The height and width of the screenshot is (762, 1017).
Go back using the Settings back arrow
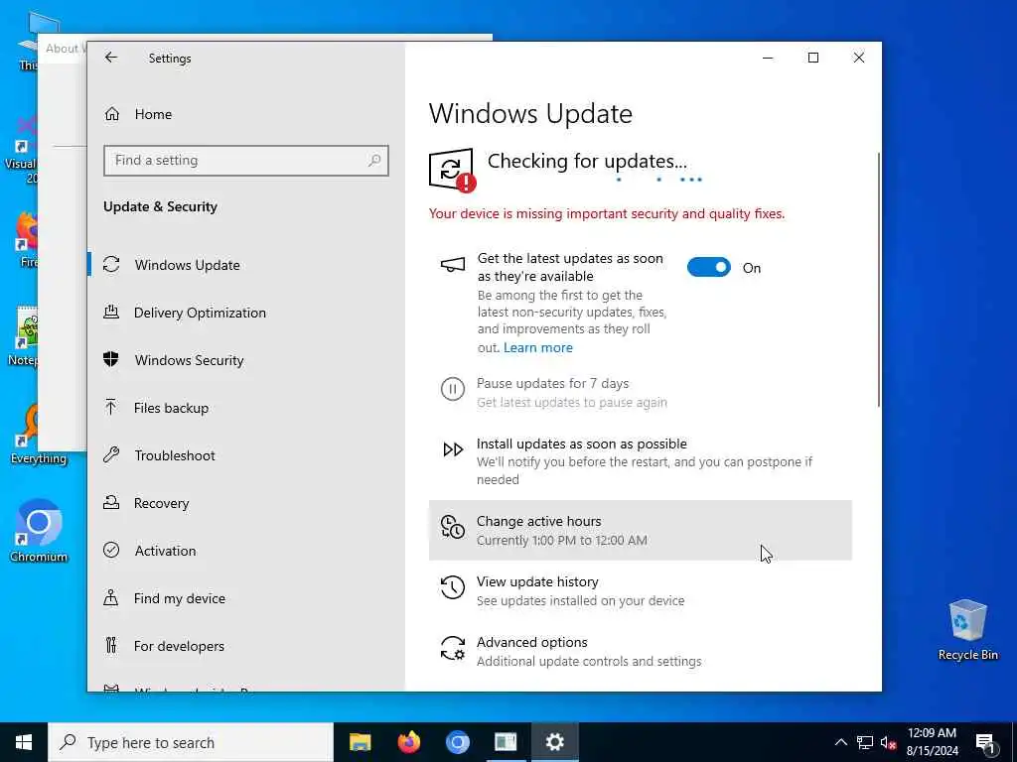point(111,58)
